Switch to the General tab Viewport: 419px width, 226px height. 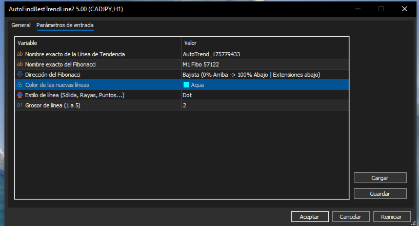[x=21, y=25]
